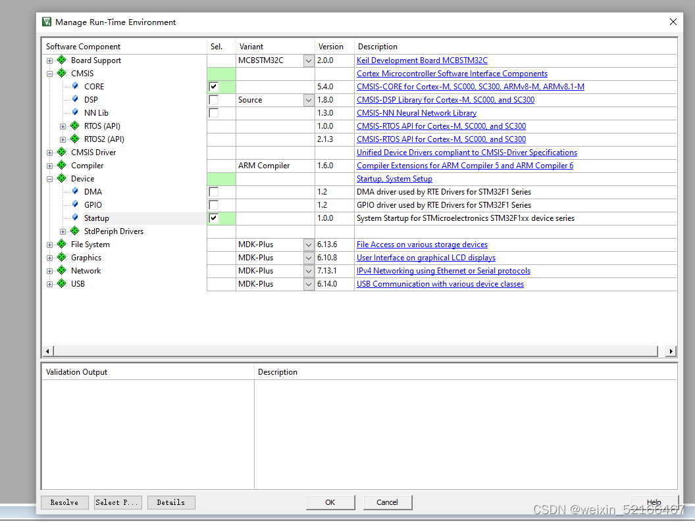Uncheck the Startup component checkbox
The height and width of the screenshot is (522, 695).
click(x=214, y=218)
